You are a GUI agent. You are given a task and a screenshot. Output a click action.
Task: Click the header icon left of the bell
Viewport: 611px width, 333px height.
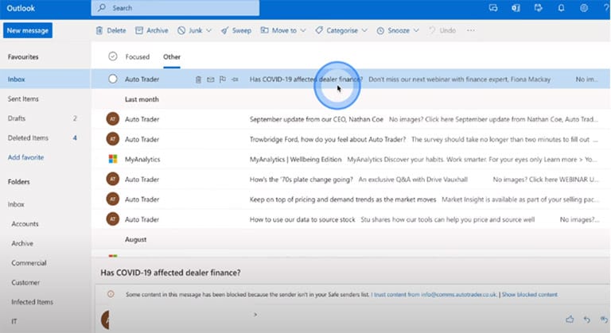pos(538,8)
